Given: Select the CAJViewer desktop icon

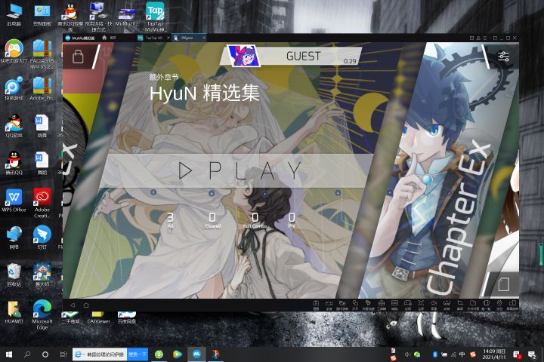Looking at the screenshot, I should point(98,318).
